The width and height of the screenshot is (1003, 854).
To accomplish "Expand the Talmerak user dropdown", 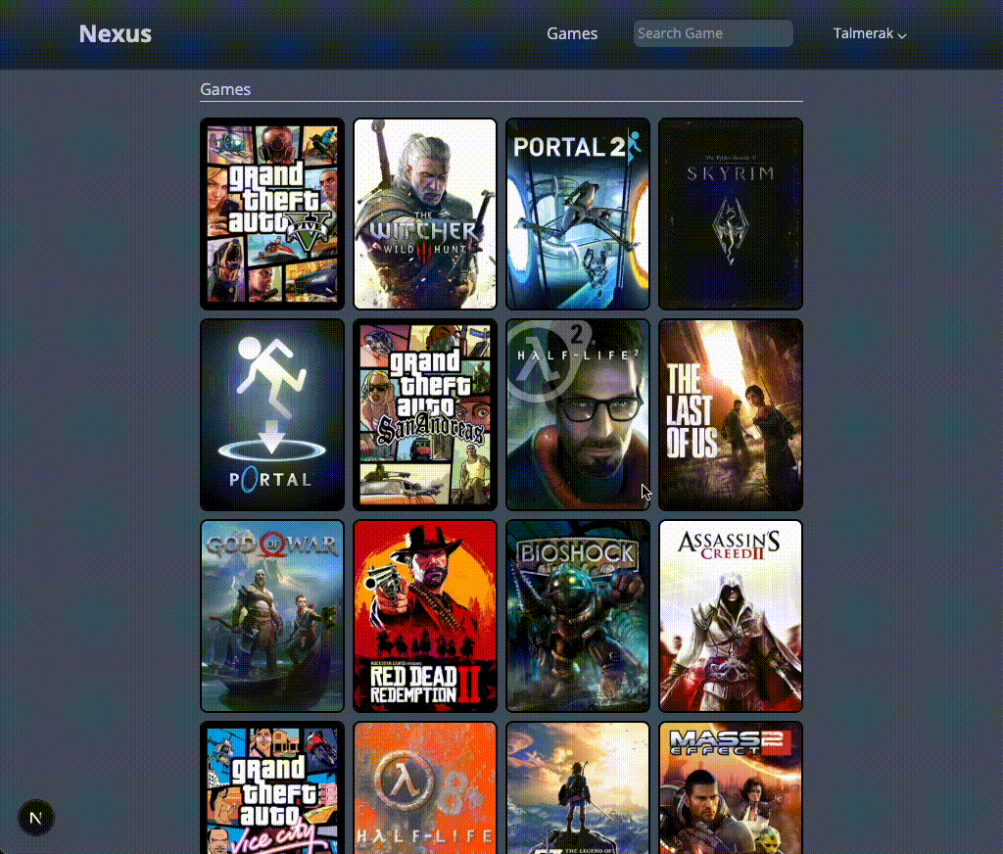I will (870, 33).
